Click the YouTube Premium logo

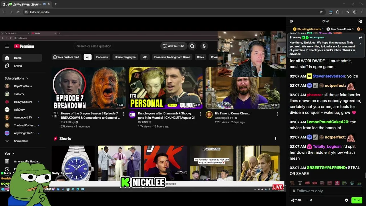tap(24, 46)
